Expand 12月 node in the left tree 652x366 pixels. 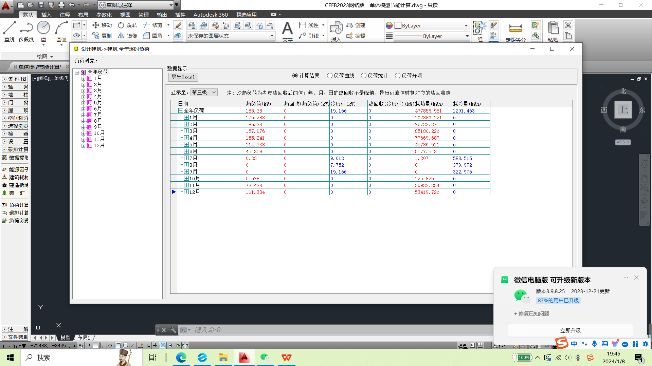pos(83,146)
